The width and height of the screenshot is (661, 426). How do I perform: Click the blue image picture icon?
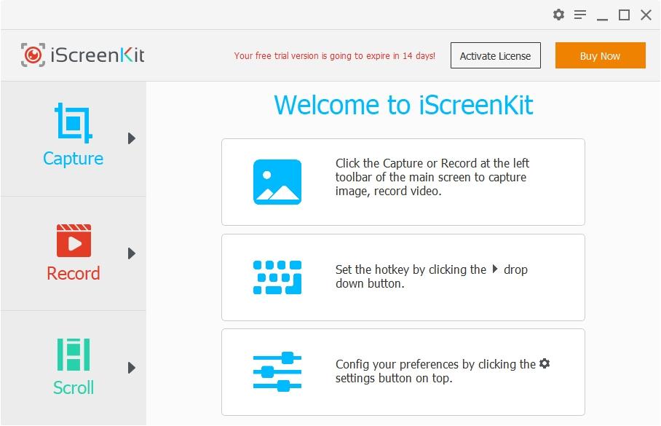click(x=277, y=182)
